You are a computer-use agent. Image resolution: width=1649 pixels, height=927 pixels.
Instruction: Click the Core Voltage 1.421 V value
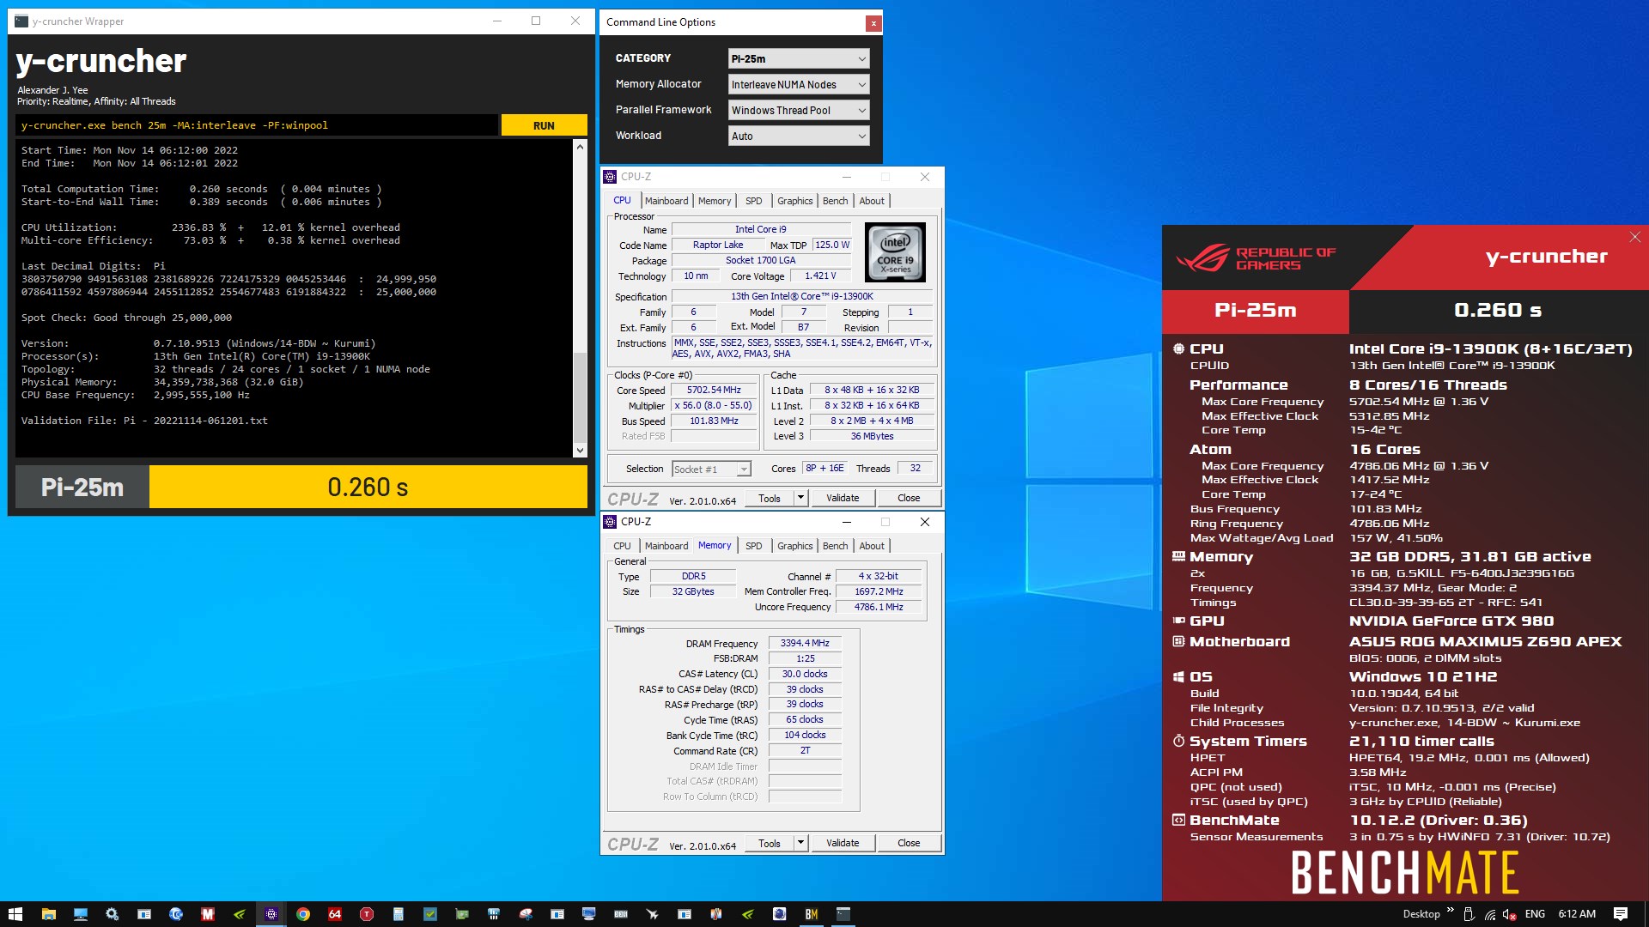pyautogui.click(x=820, y=276)
